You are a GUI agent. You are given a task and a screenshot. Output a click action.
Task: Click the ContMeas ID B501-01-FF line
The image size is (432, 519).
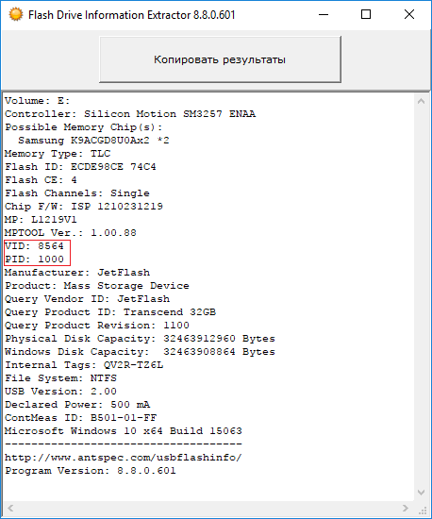(x=80, y=418)
